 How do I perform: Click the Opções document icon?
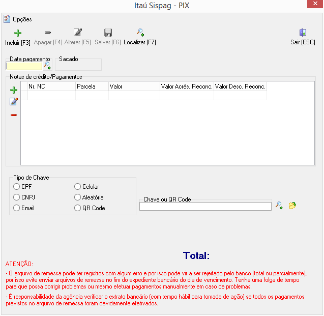(x=7, y=19)
